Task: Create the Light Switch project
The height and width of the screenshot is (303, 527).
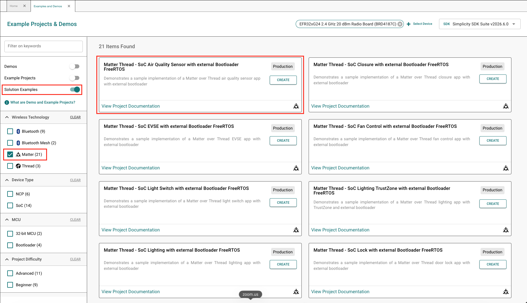Action: point(283,203)
